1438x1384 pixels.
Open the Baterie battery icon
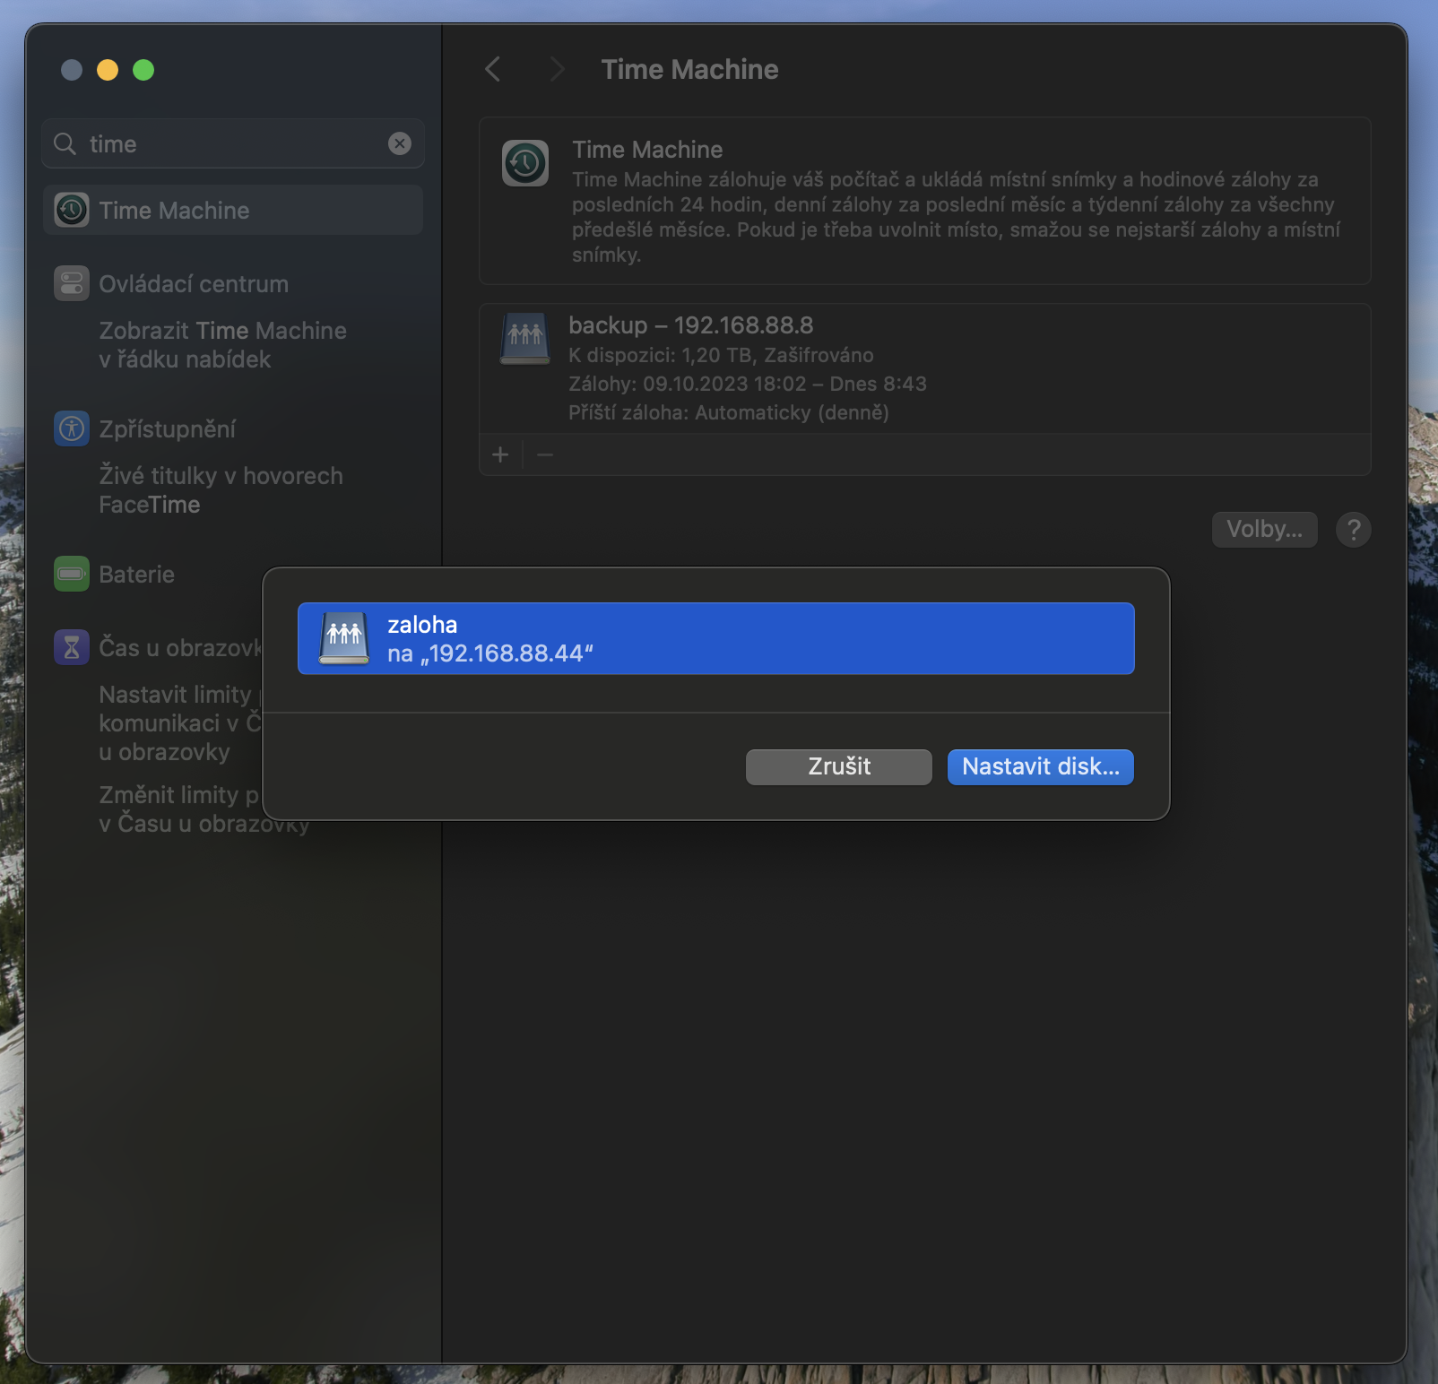(70, 574)
